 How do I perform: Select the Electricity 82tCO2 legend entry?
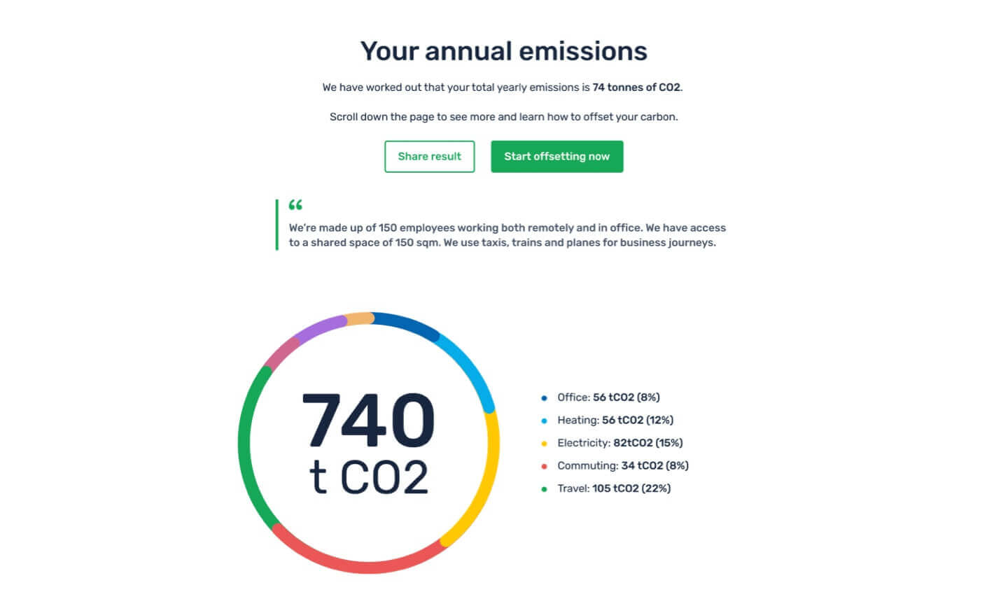(x=619, y=443)
